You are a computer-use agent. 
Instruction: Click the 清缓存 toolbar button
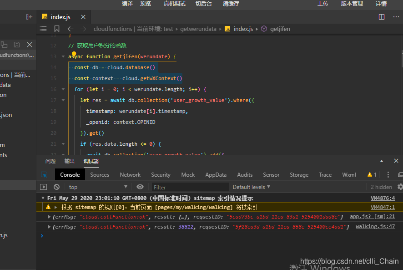(231, 4)
